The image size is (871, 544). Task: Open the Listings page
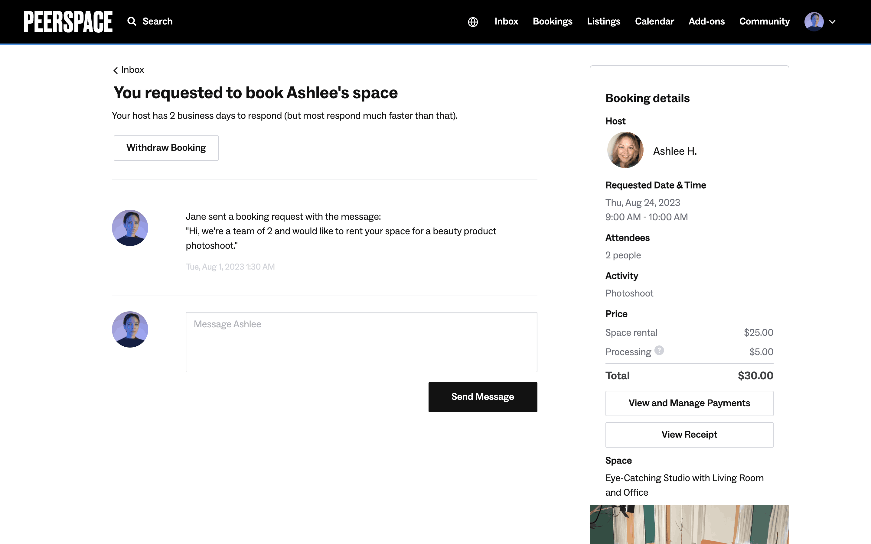tap(604, 21)
